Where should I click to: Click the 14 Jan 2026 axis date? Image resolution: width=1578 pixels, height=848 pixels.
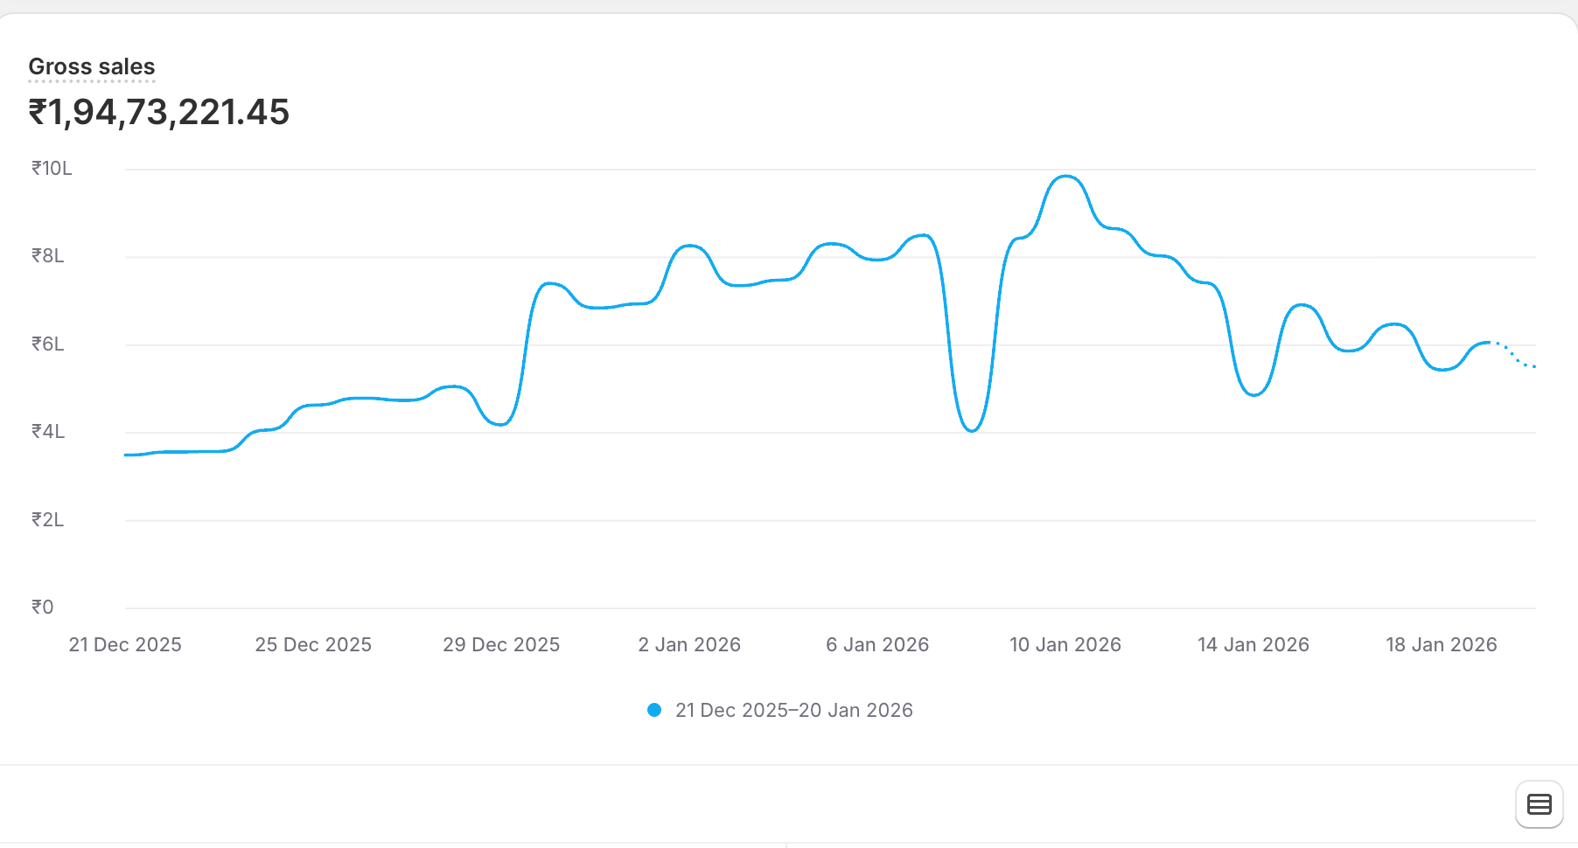click(1253, 645)
